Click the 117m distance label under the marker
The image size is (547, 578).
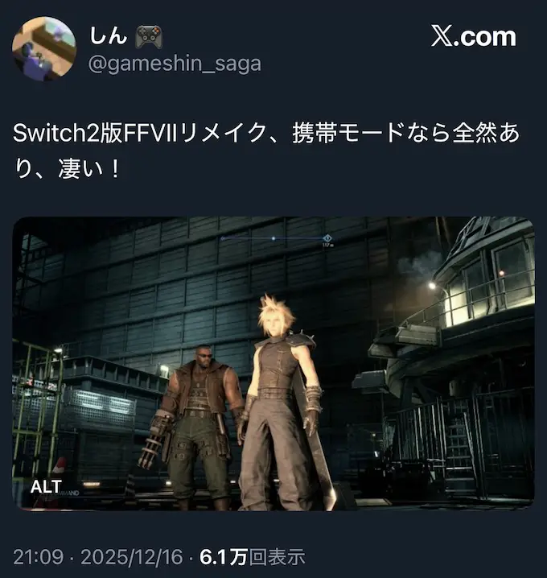click(327, 246)
